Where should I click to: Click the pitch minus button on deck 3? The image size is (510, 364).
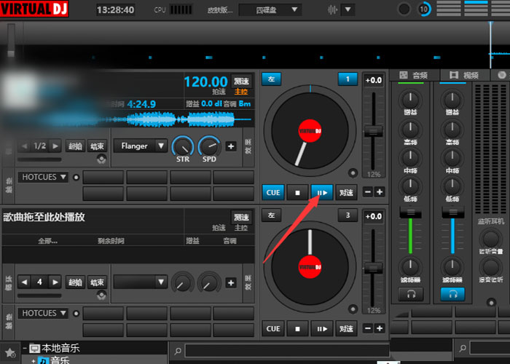click(367, 328)
